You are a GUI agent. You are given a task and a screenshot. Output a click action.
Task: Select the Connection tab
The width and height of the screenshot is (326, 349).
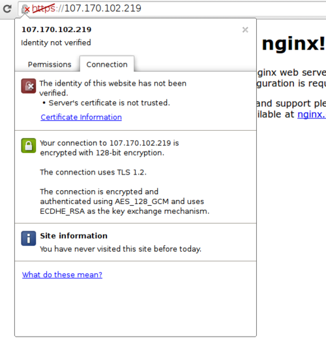click(107, 64)
